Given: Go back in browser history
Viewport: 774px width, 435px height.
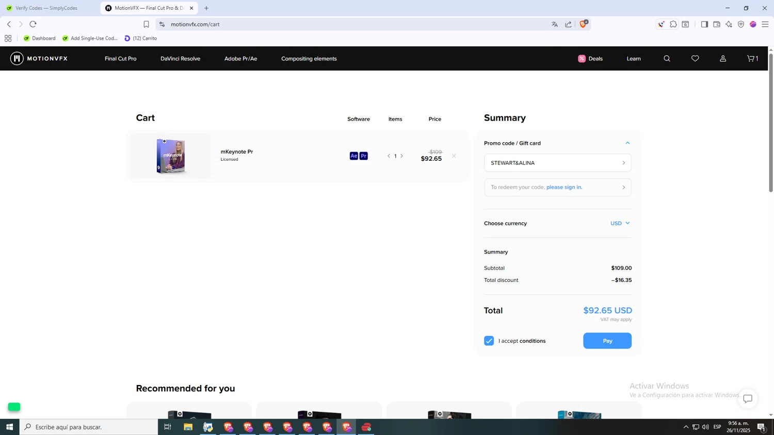Looking at the screenshot, I should pyautogui.click(x=9, y=24).
